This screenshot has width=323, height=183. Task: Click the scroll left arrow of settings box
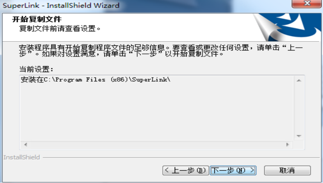pos(26,145)
